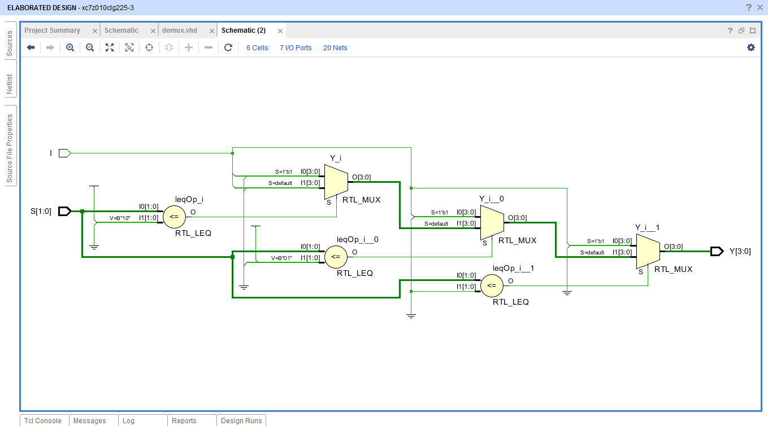Close the Schematic (2) tab

click(280, 31)
